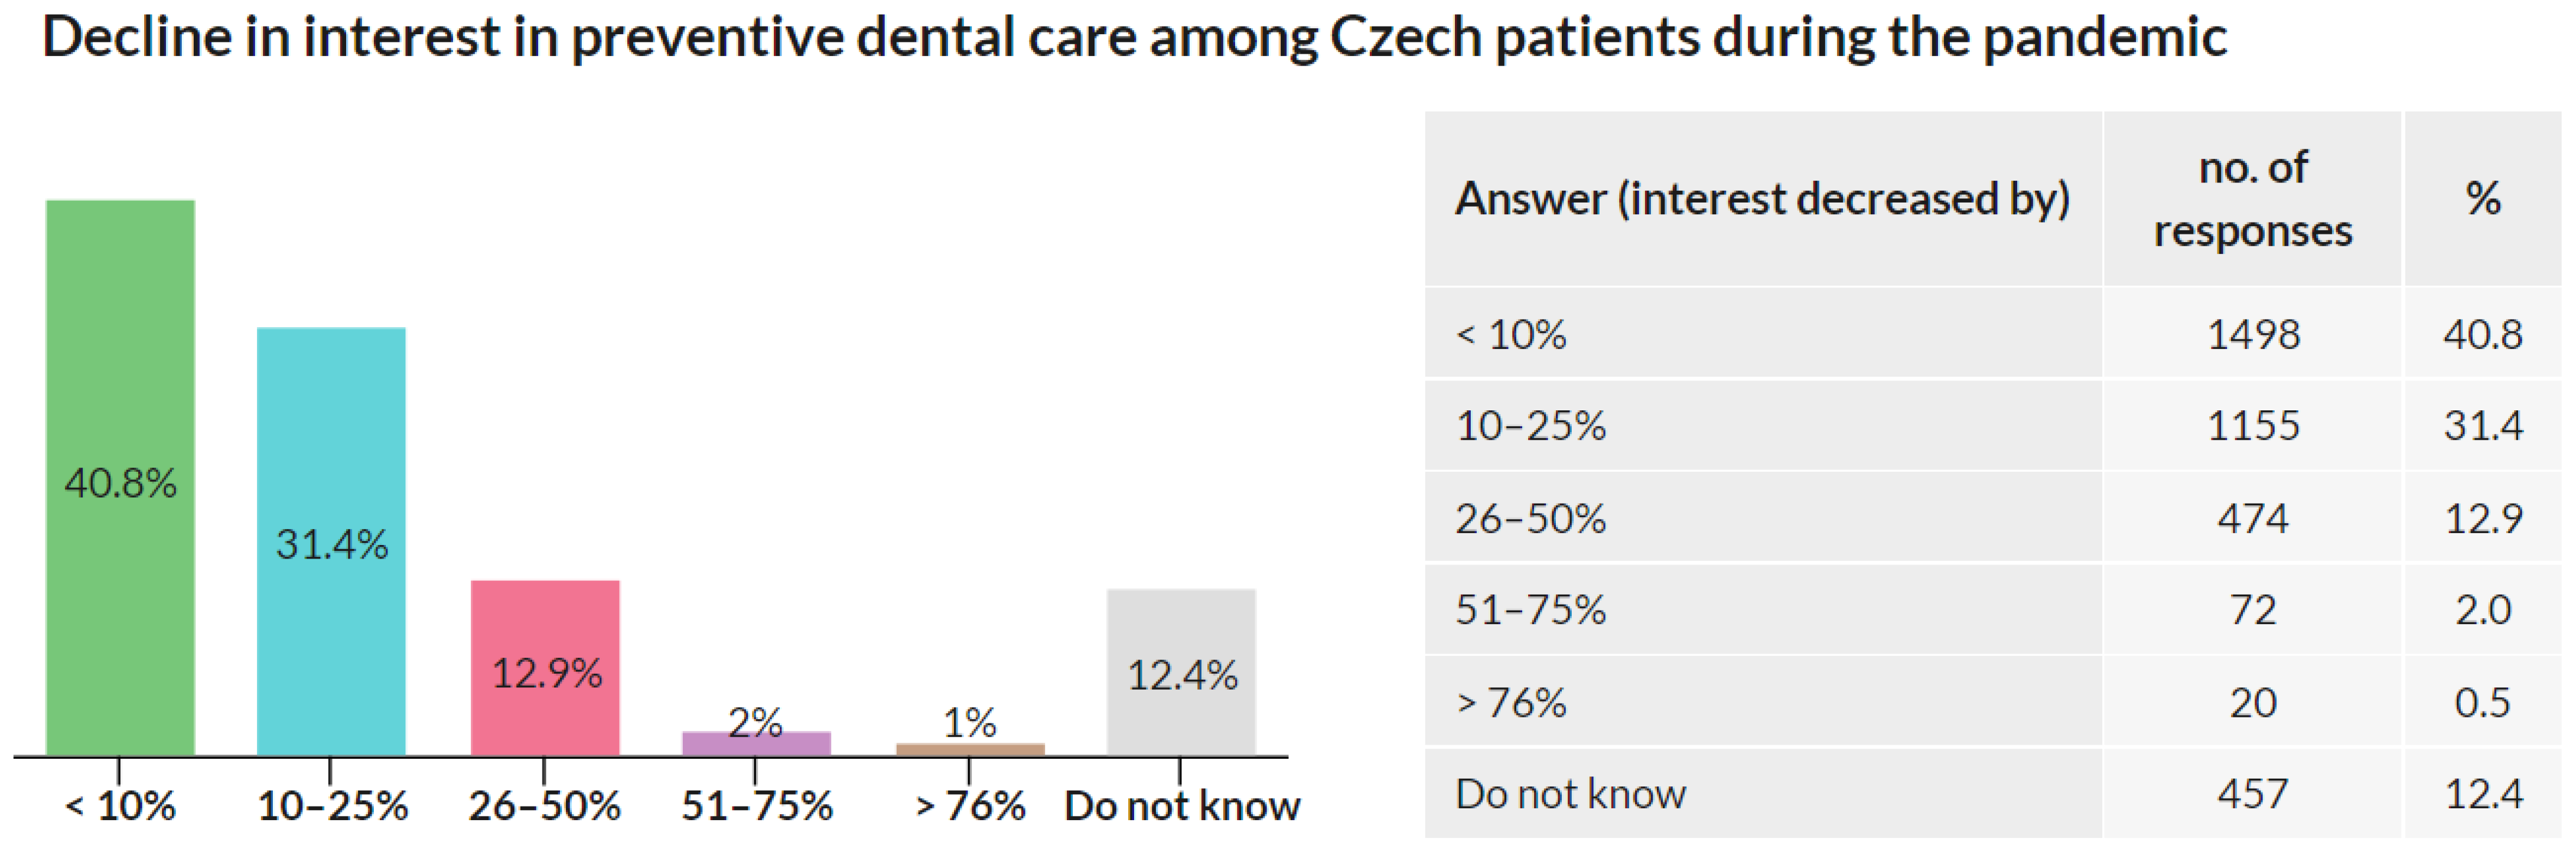Screen dimensions: 2576x852
Task: Click the table cell showing 1155
Action: 2253,426
